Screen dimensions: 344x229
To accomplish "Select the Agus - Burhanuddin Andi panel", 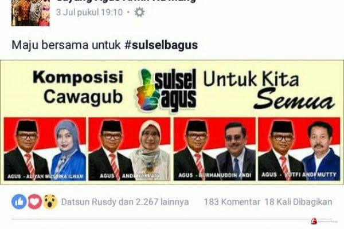I will coord(214,149).
